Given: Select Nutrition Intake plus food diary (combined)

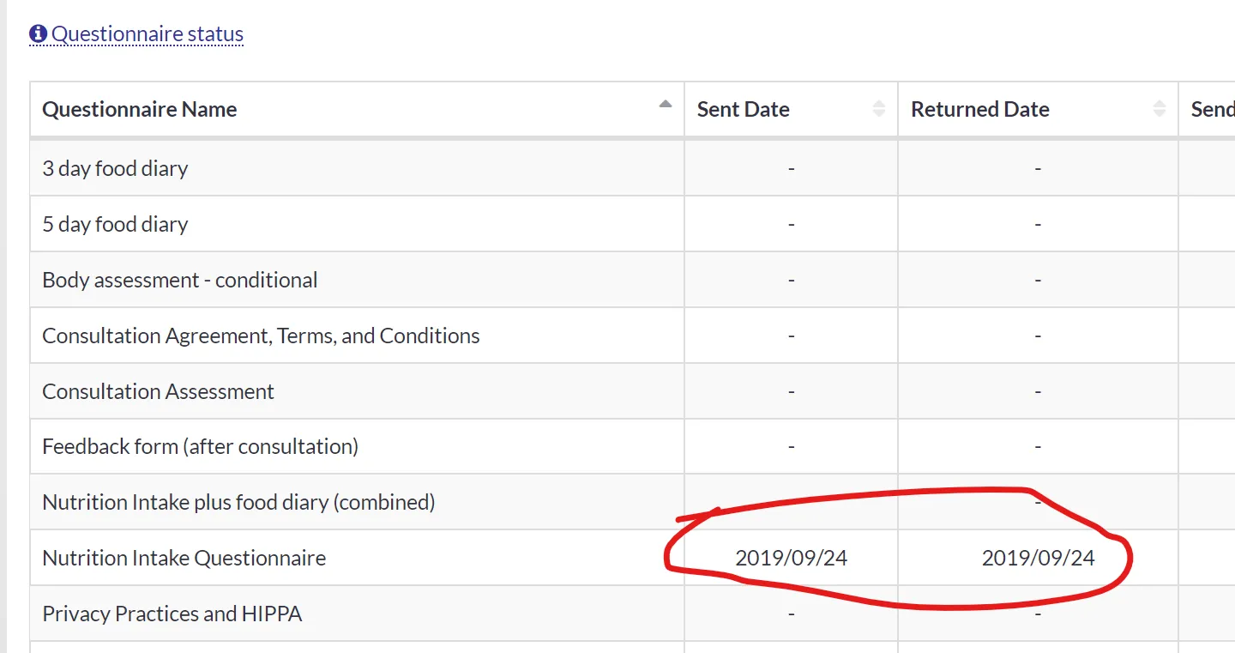Looking at the screenshot, I should (238, 502).
